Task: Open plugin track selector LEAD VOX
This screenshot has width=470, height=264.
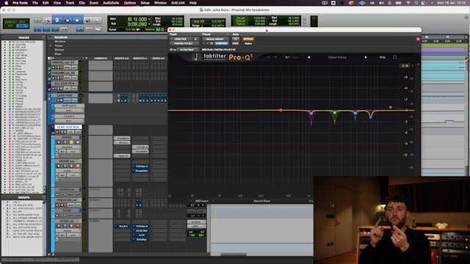Action: click(181, 39)
